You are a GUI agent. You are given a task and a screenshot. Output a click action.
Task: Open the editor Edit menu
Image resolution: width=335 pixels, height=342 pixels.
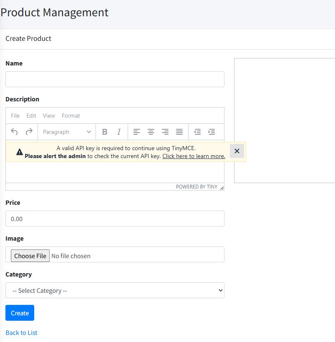[x=31, y=116]
